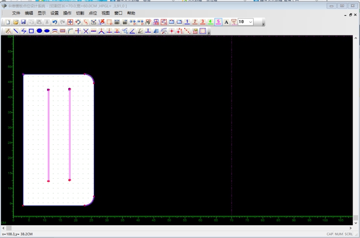Open the 设置 menu
The height and width of the screenshot is (238, 360).
[x=55, y=13]
